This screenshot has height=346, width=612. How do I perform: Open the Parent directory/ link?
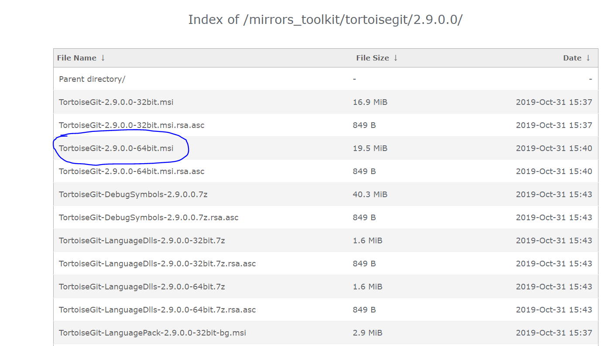pyautogui.click(x=92, y=79)
